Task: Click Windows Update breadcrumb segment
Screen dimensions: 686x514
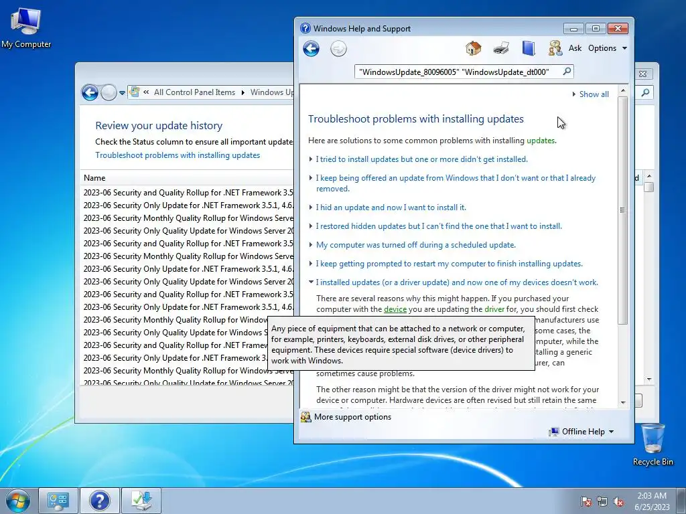Action: [x=272, y=92]
